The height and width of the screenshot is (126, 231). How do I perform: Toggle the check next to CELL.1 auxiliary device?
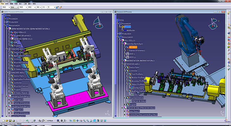click(132, 94)
